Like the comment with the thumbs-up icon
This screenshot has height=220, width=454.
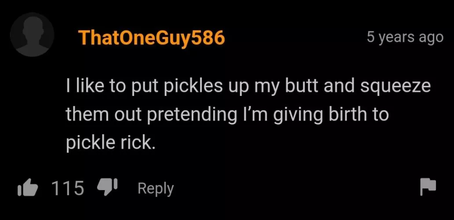tap(28, 188)
